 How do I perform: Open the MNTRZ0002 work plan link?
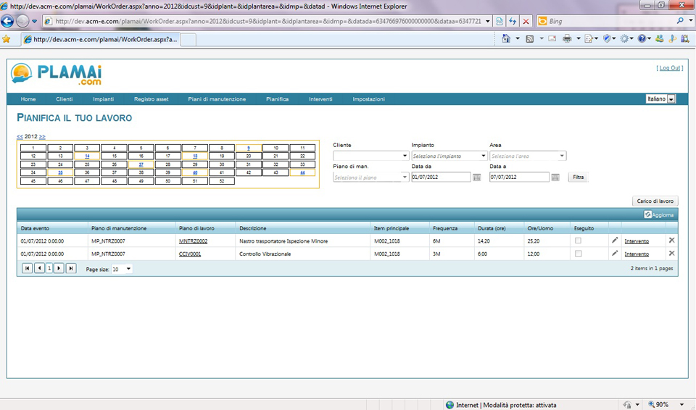coord(193,241)
